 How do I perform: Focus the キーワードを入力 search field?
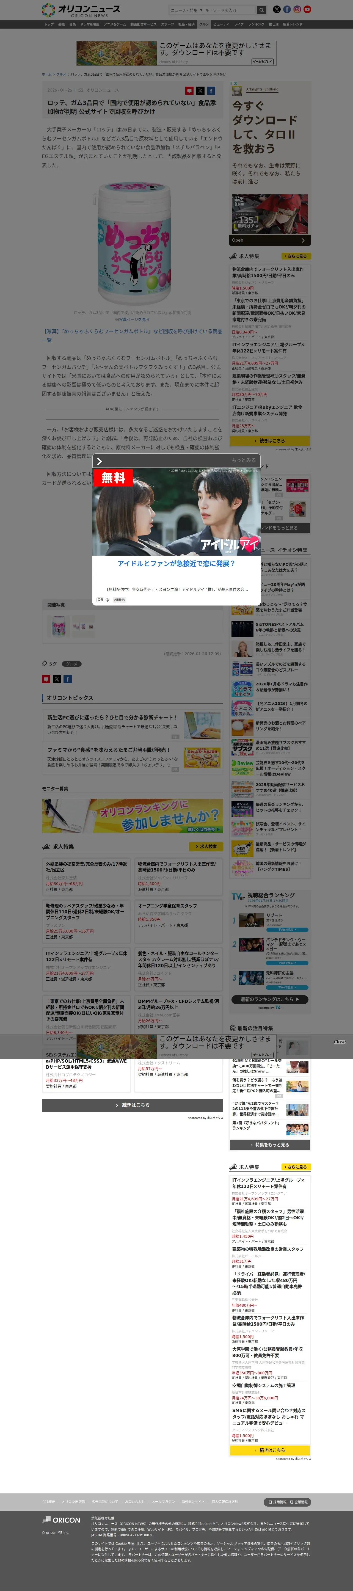pyautogui.click(x=230, y=10)
